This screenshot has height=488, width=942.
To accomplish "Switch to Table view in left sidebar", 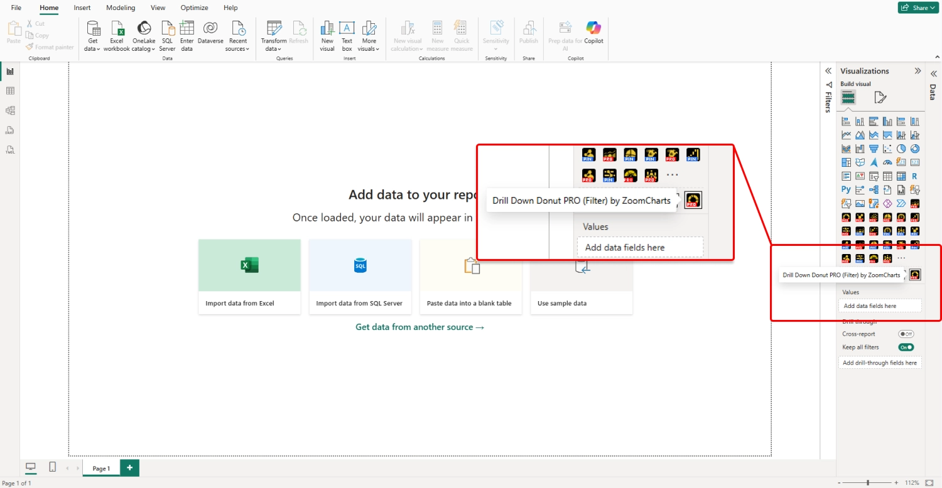I will point(10,91).
